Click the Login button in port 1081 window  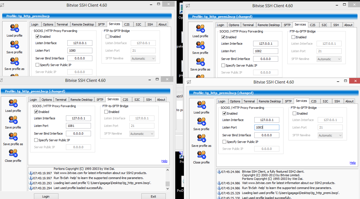(46, 196)
